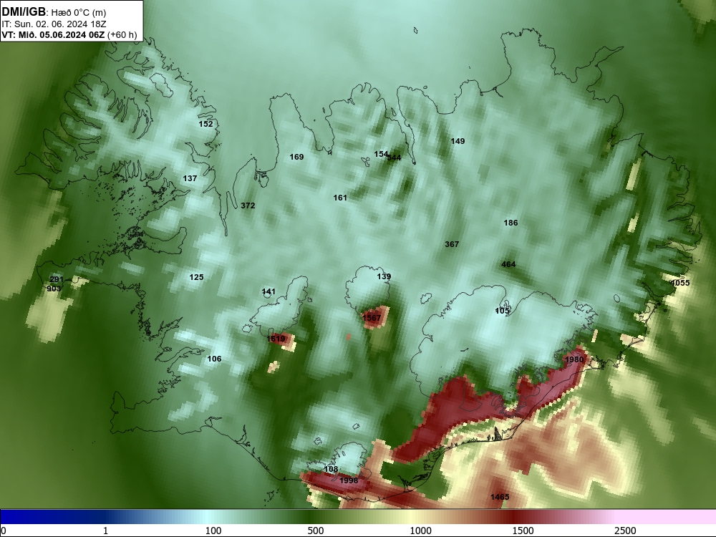
Task: Click the map value 1980
Action: (x=574, y=359)
